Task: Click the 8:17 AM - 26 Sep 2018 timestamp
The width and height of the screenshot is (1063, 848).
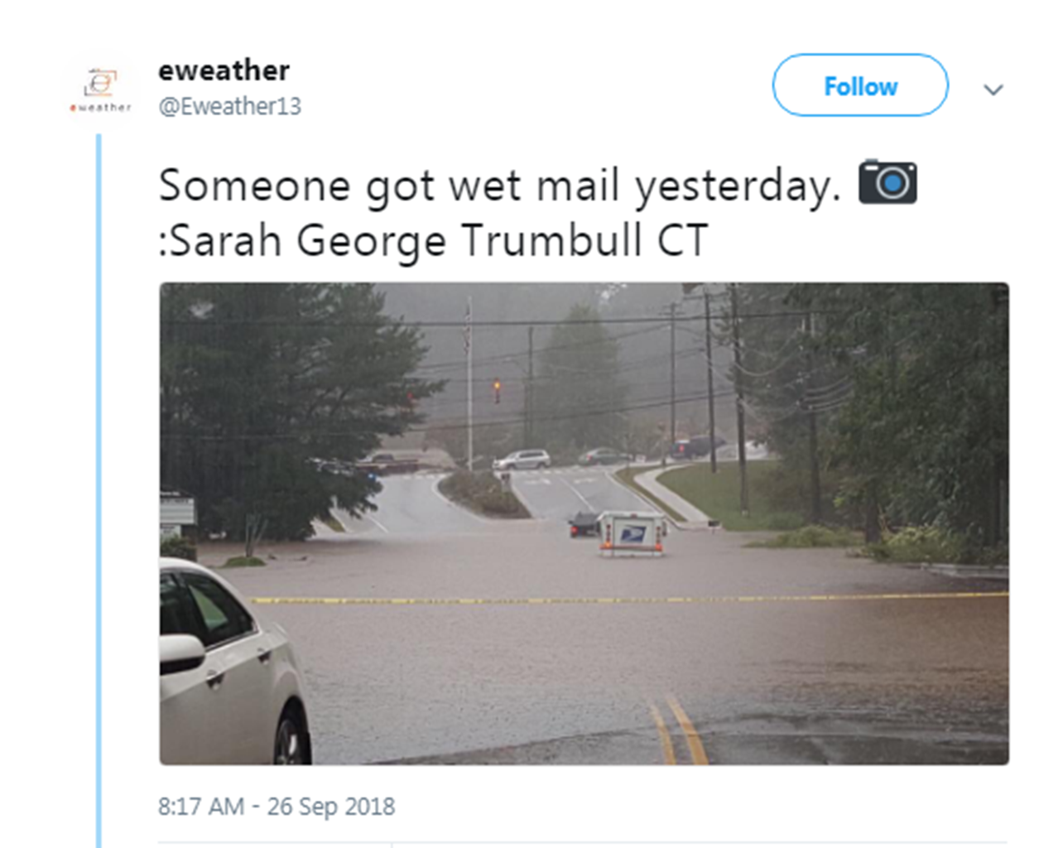Action: tap(277, 806)
